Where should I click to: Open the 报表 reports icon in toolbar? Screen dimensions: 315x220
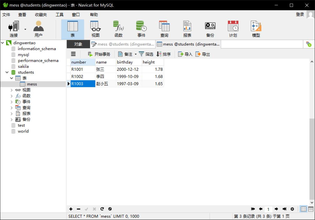click(x=187, y=29)
